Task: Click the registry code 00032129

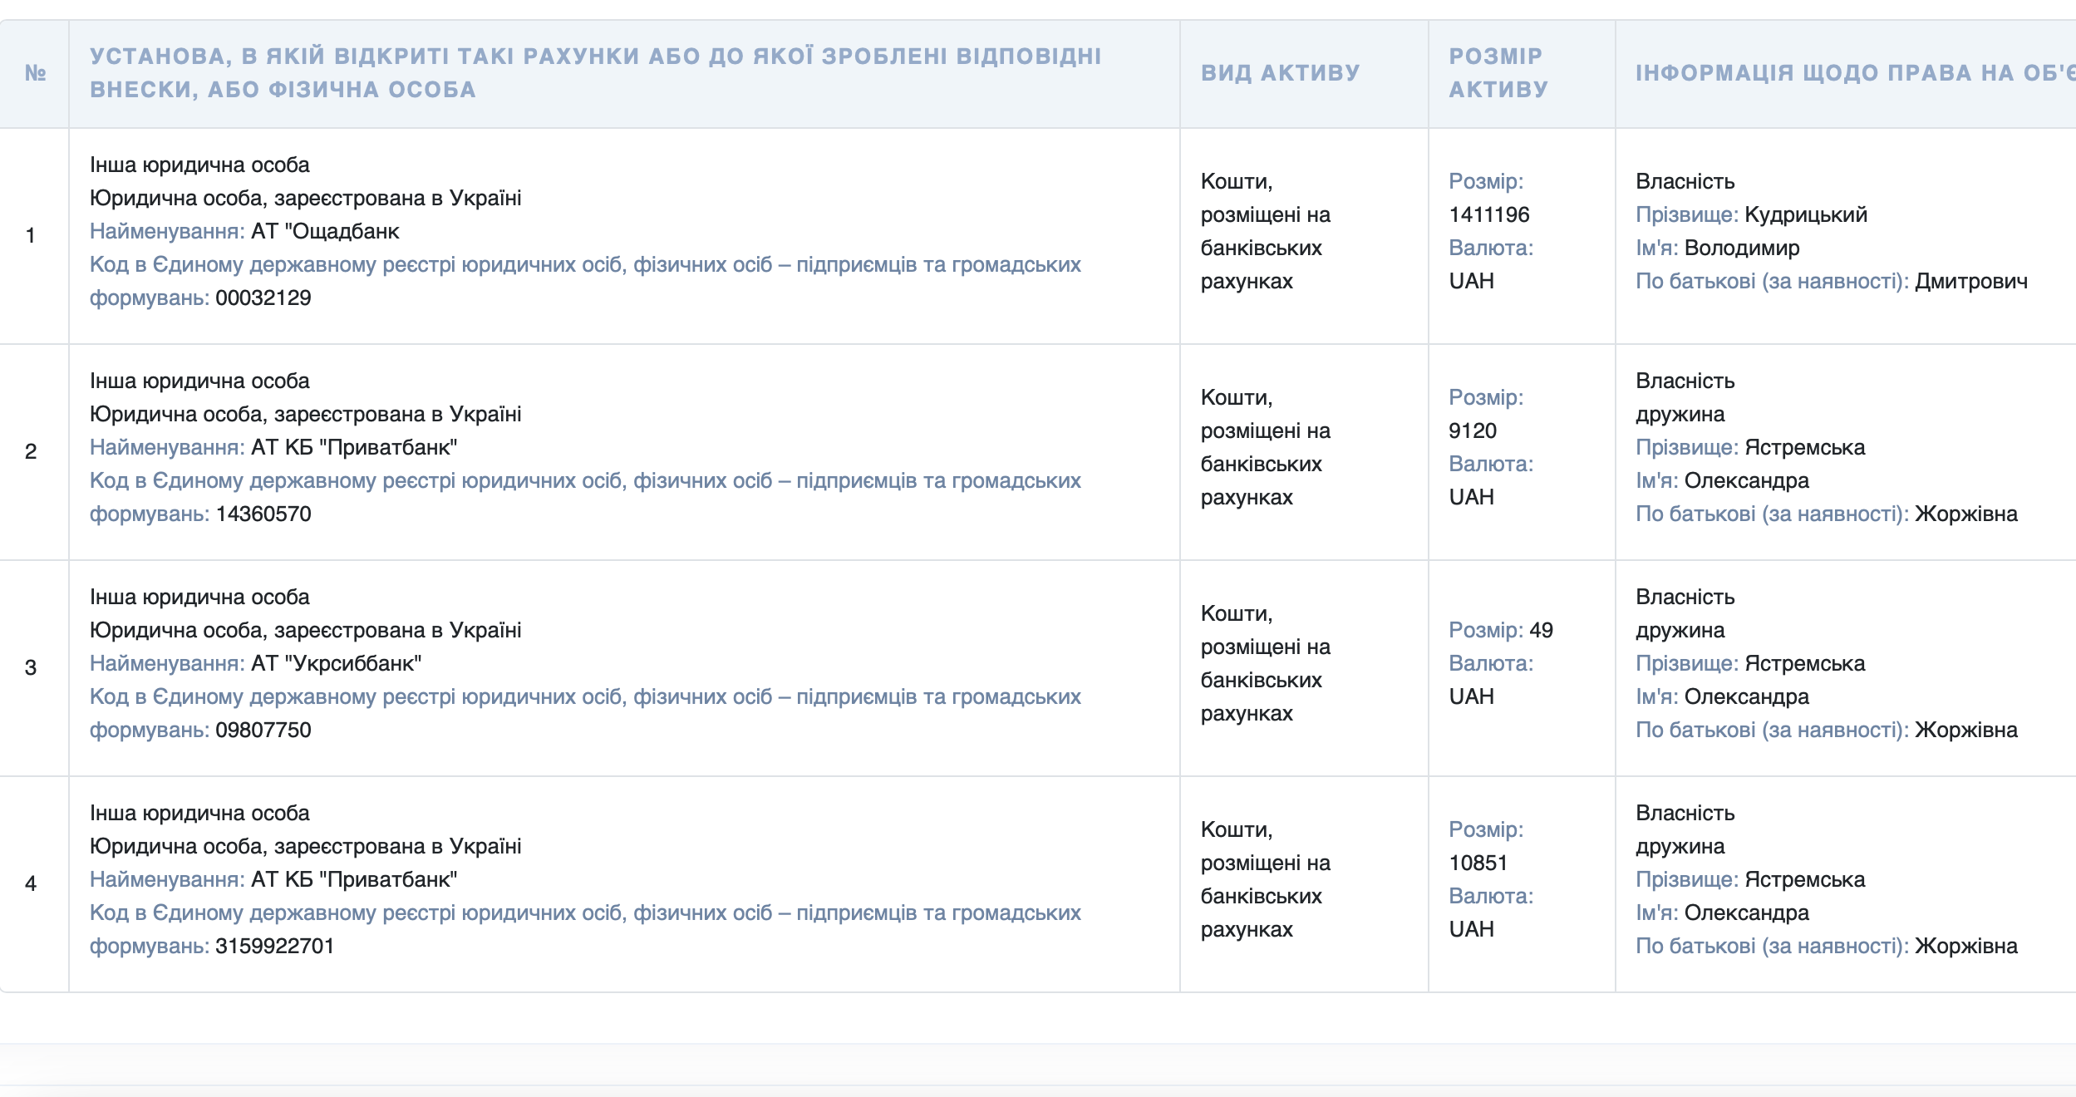Action: [263, 298]
